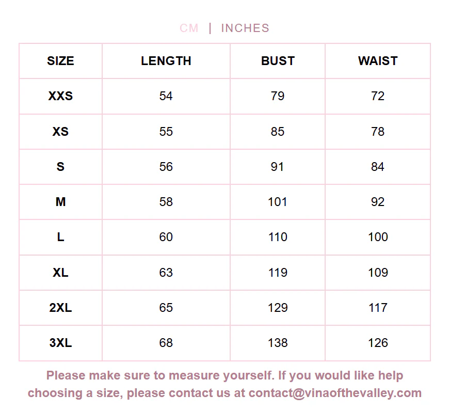The image size is (449, 411).
Task: Click the 3XL waist value 126
Action: pos(378,343)
